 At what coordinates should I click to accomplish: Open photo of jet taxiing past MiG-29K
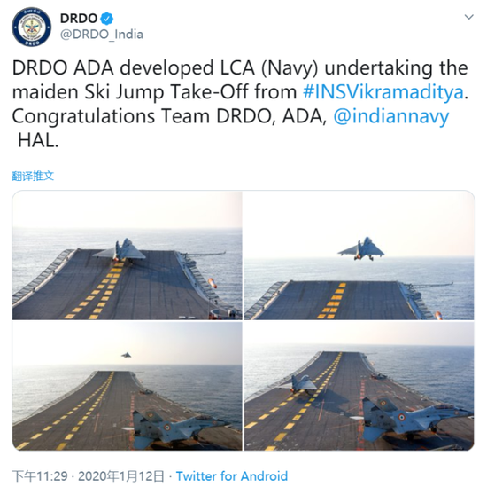[x=359, y=386]
